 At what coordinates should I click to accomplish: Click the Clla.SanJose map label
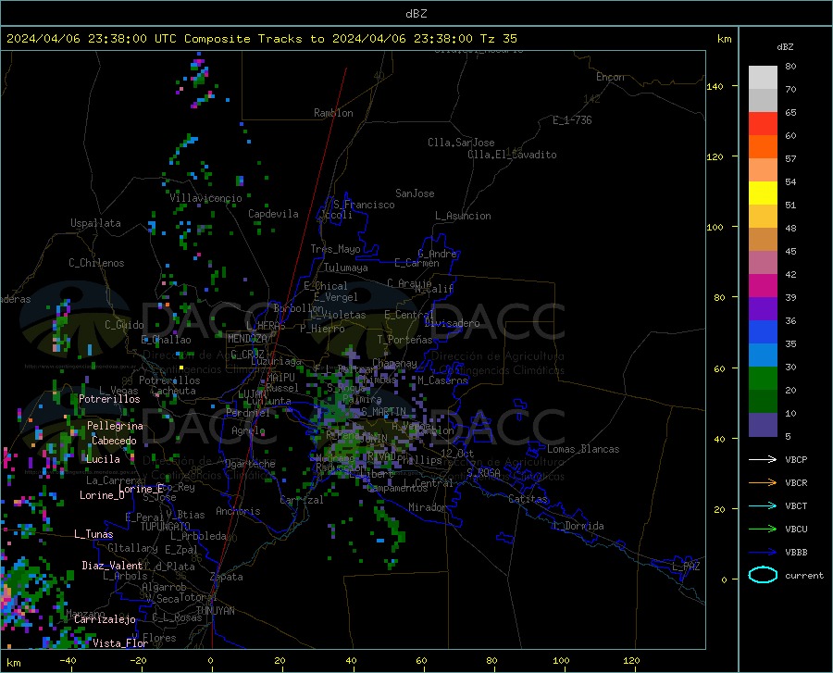[461, 143]
